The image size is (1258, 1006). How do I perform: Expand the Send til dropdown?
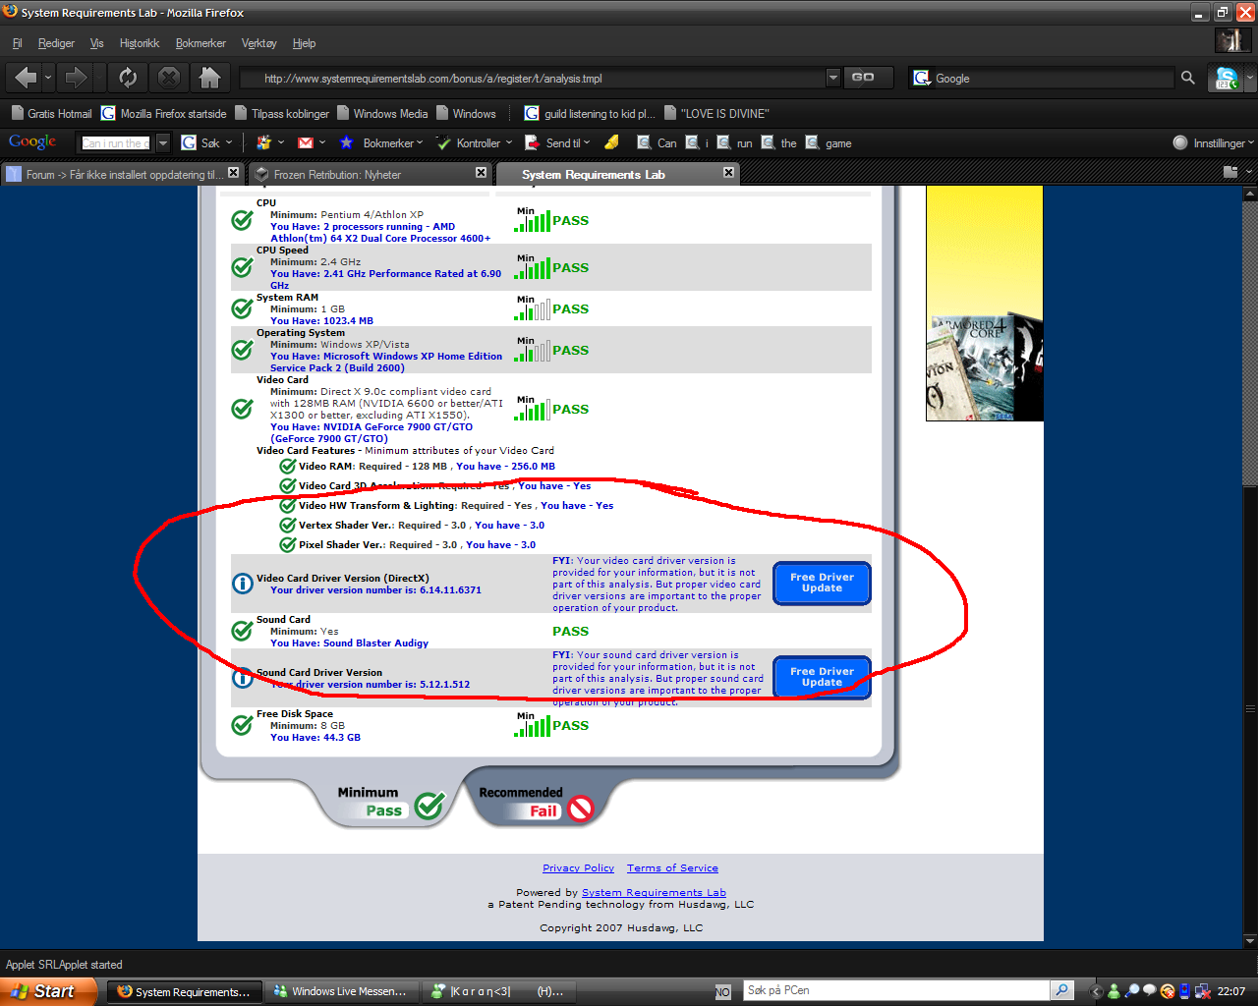click(x=587, y=142)
